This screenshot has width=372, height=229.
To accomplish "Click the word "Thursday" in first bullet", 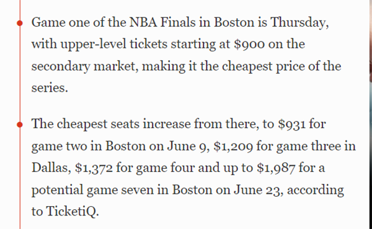I will pos(299,23).
